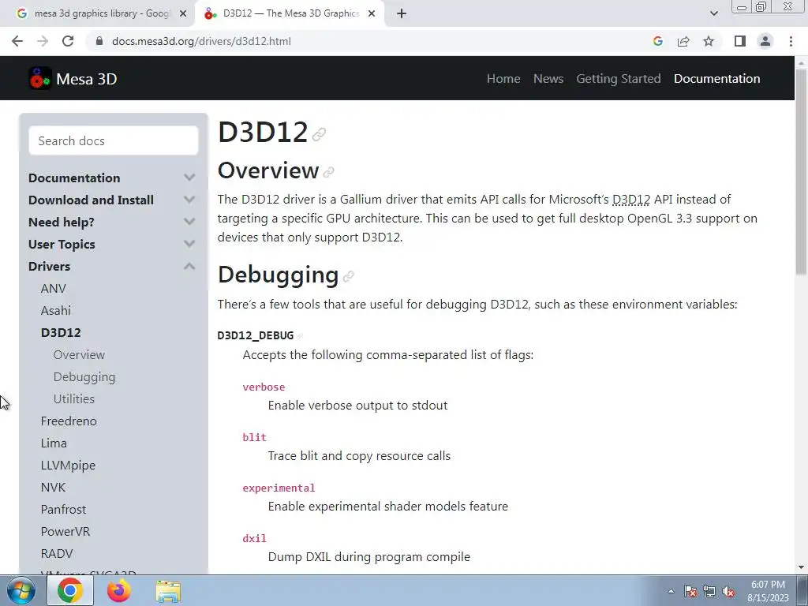Close the Google search tab
This screenshot has height=606, width=808.
click(x=183, y=13)
